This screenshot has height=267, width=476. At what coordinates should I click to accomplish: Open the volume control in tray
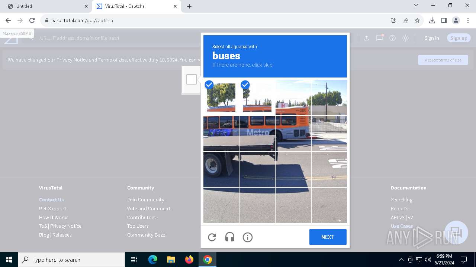[428, 260]
